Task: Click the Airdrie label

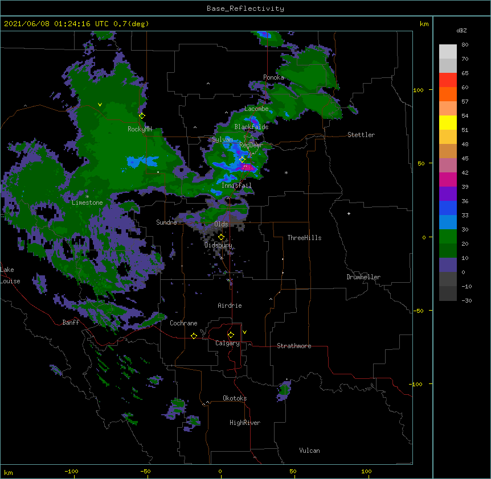Action: coord(230,305)
